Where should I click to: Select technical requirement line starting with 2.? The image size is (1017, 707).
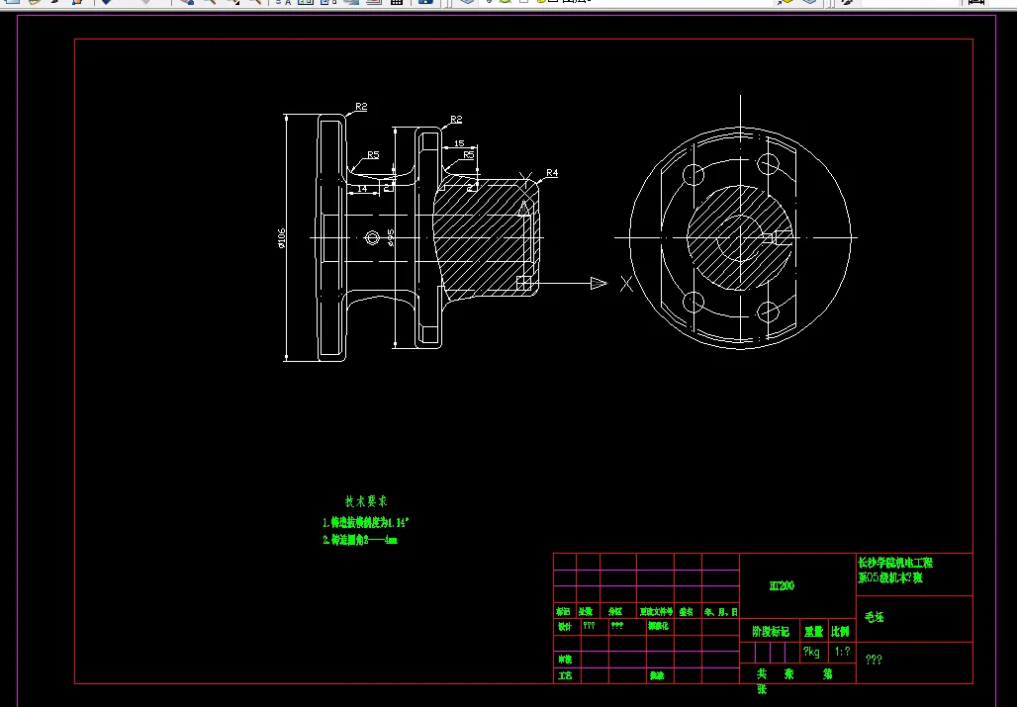pyautogui.click(x=360, y=540)
